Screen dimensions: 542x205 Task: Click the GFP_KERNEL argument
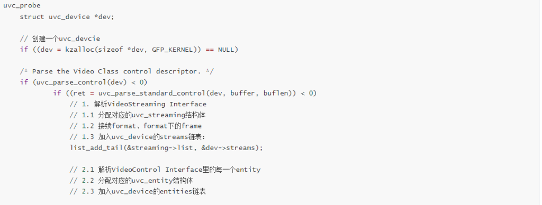pyautogui.click(x=172, y=50)
